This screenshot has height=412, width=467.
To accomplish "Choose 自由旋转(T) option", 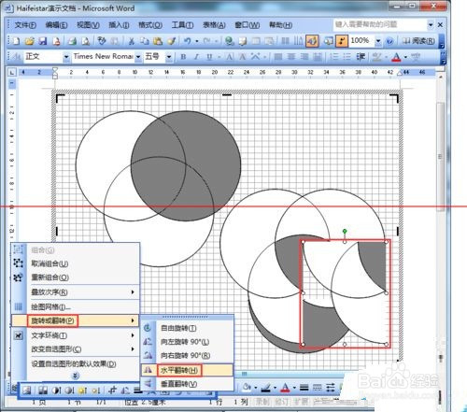I will point(187,328).
